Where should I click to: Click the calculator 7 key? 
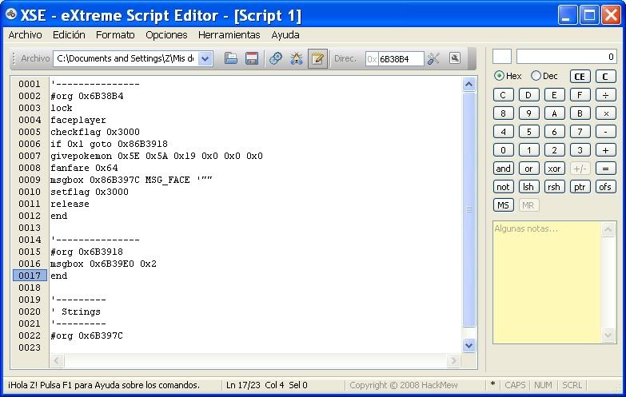coord(580,132)
